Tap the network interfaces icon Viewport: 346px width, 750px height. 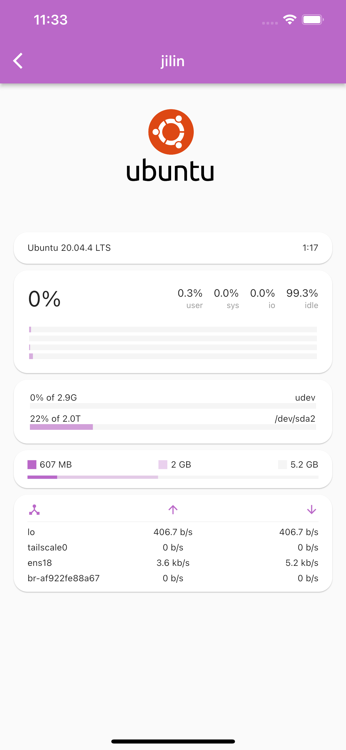(34, 509)
